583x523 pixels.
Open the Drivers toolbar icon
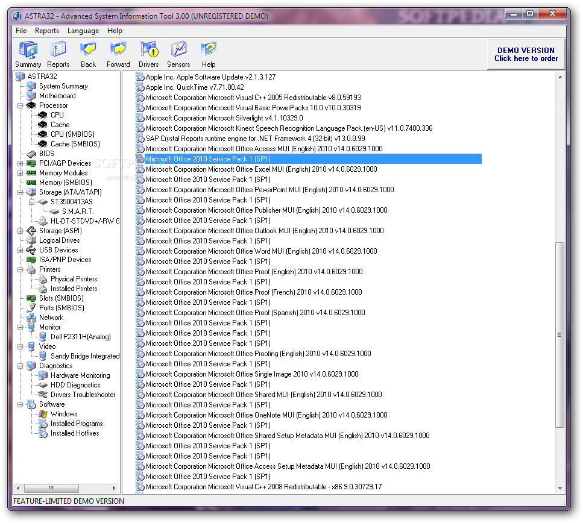[x=149, y=50]
